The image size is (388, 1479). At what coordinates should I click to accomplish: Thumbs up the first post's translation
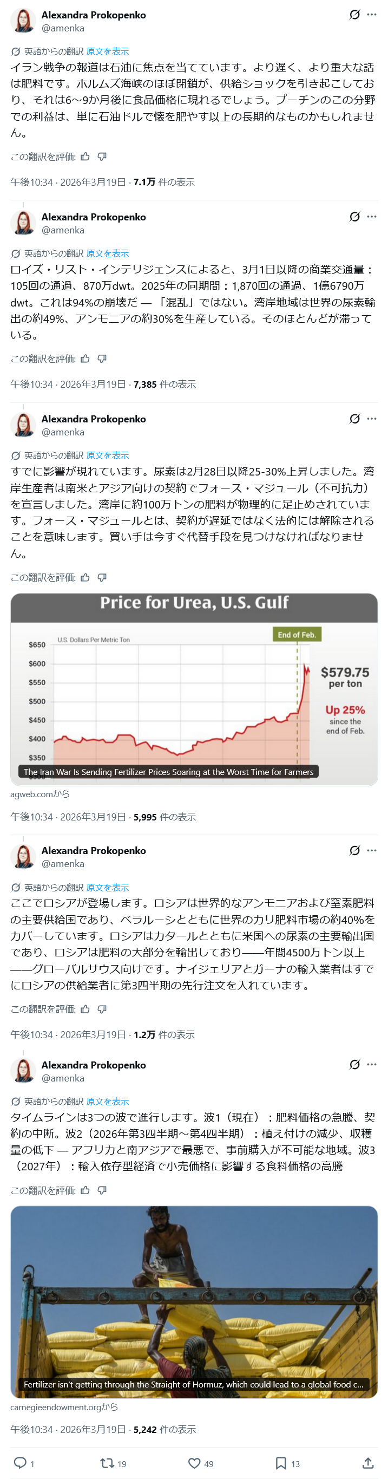(x=86, y=157)
